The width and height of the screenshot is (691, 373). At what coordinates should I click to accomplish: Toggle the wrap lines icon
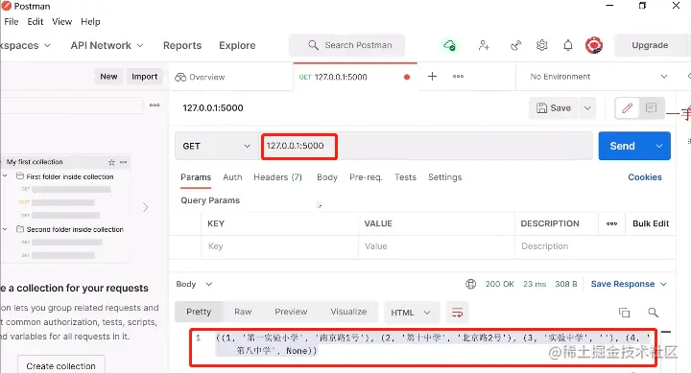pyautogui.click(x=457, y=313)
